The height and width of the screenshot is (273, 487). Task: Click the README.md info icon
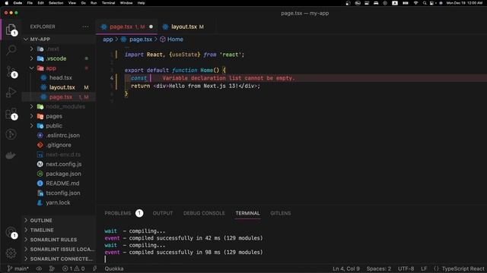[40, 184]
